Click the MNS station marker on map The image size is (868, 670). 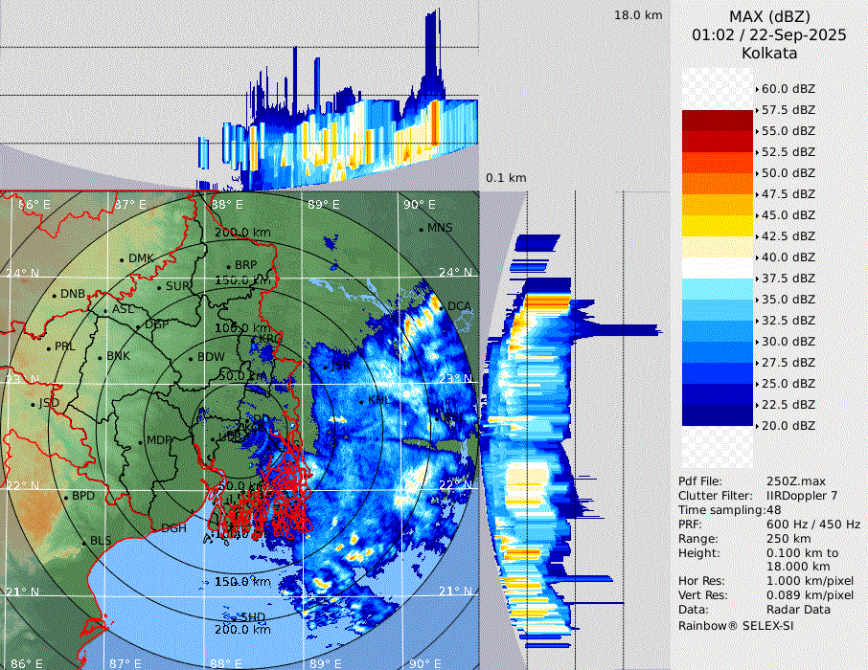tap(422, 229)
